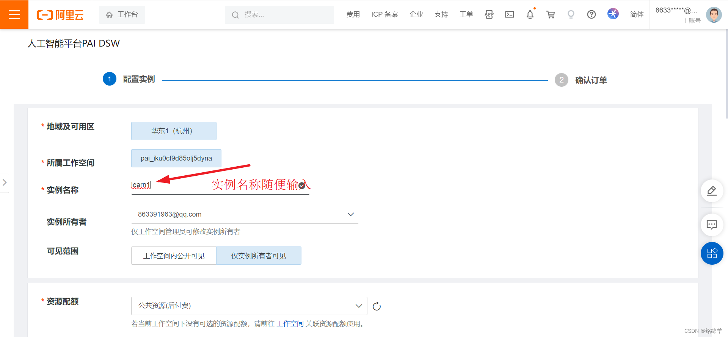The height and width of the screenshot is (337, 728).
Task: Open the 企业 menu
Action: pyautogui.click(x=416, y=14)
